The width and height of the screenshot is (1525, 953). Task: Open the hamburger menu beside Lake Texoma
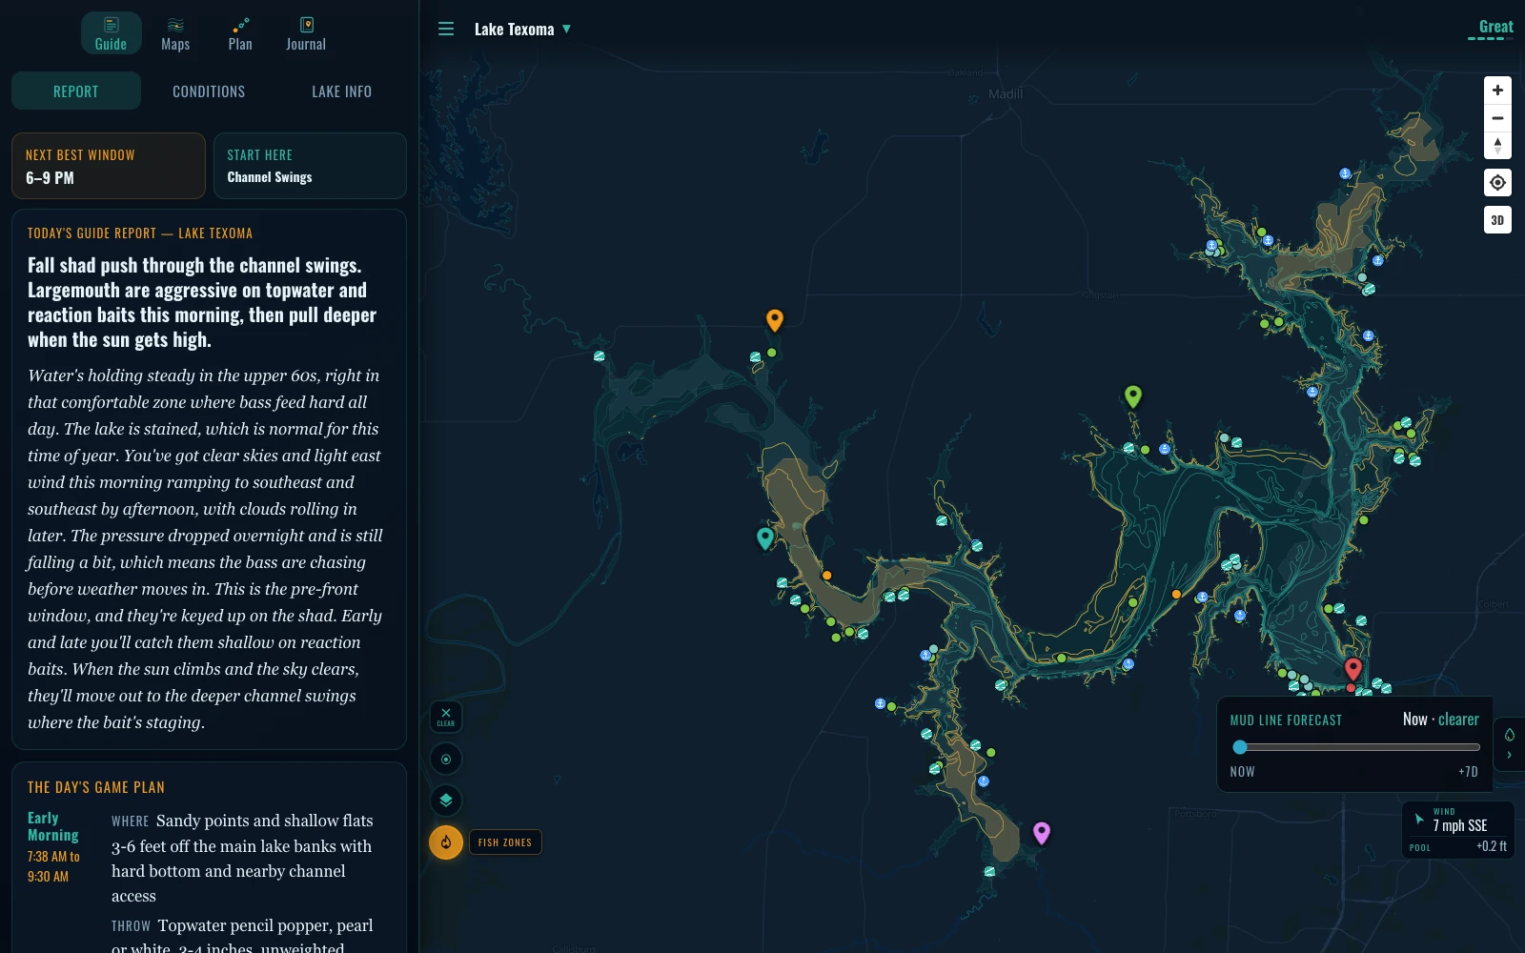[x=445, y=30]
